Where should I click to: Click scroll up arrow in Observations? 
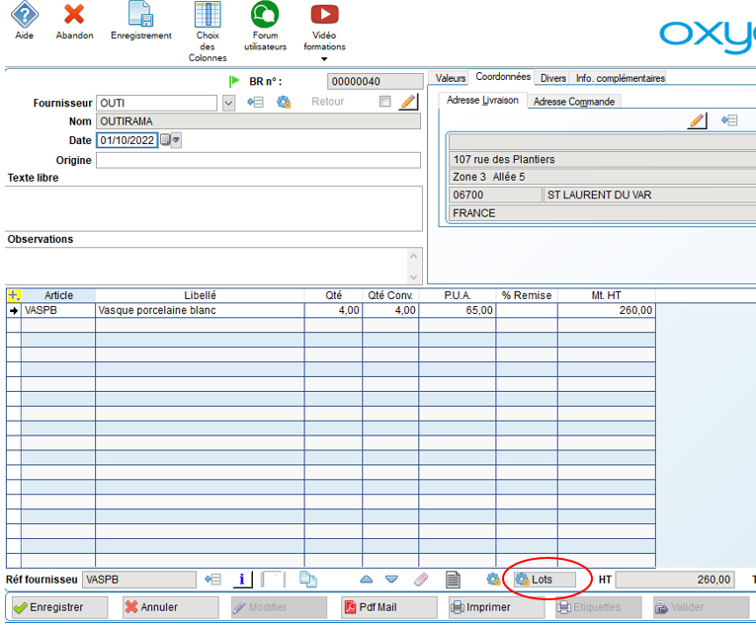click(414, 256)
